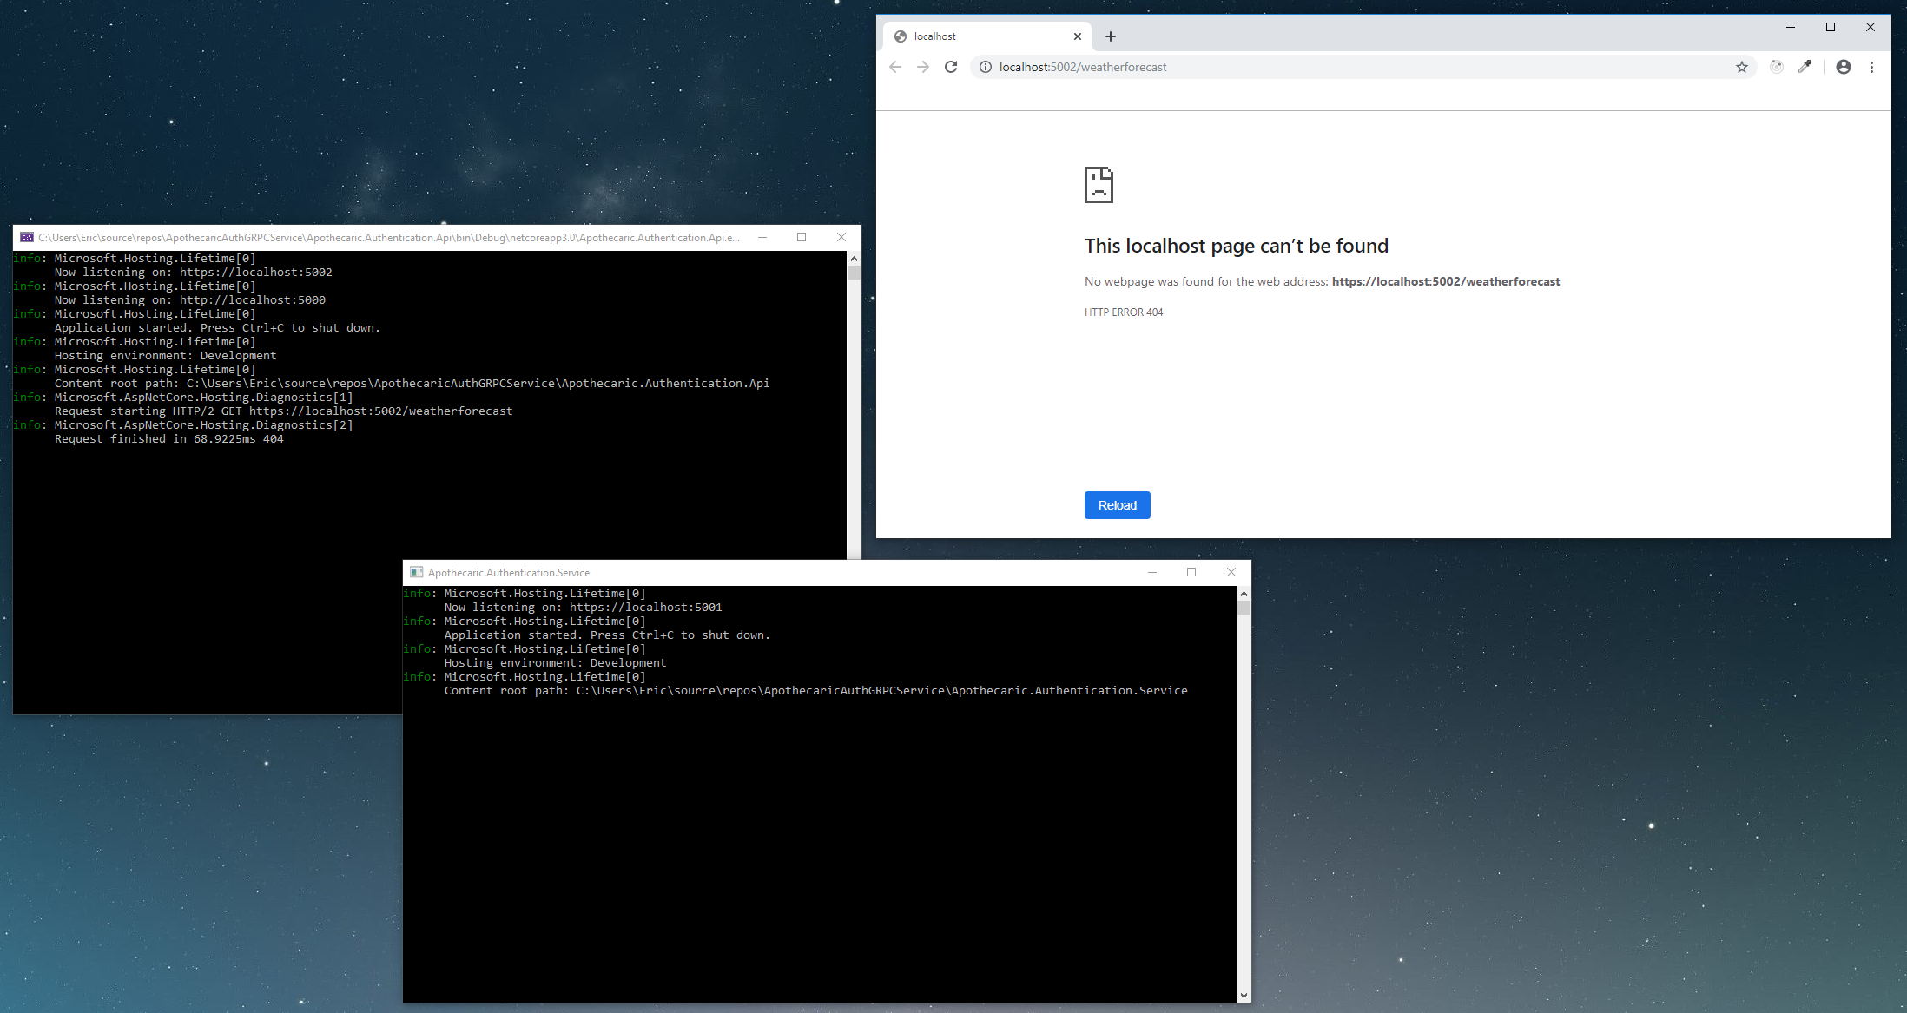
Task: Open the Authentication.Api console system menu icon
Action: tap(27, 237)
